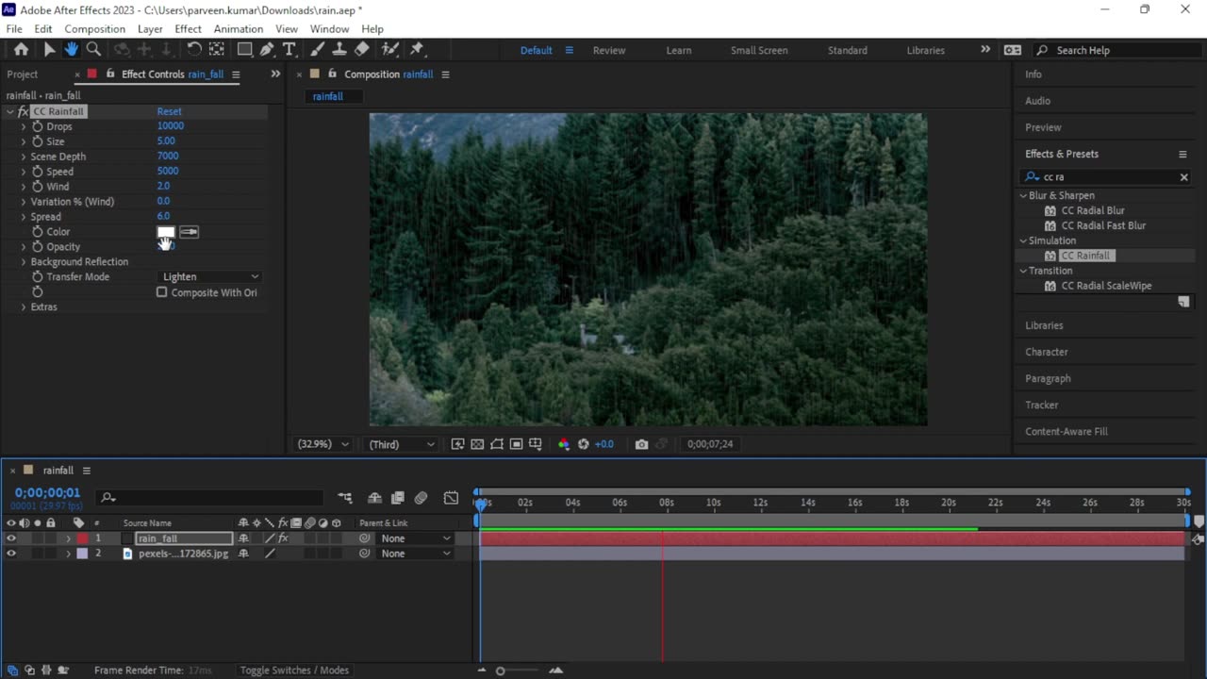Collapse Blur & Sharpen effects category
The width and height of the screenshot is (1207, 679).
[1023, 195]
